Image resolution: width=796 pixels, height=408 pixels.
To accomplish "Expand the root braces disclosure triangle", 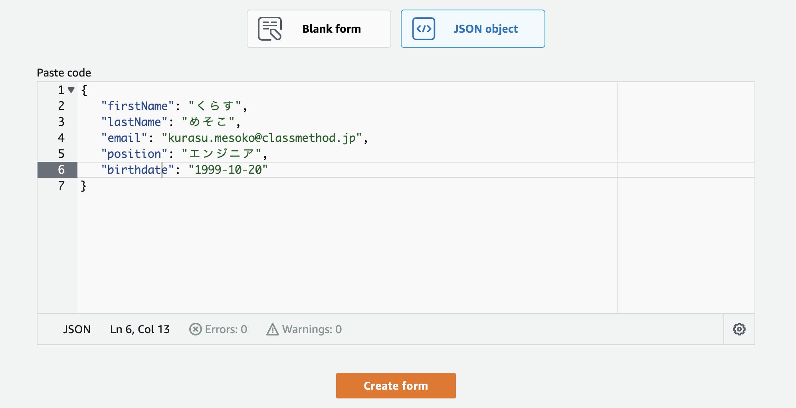I will coord(71,90).
